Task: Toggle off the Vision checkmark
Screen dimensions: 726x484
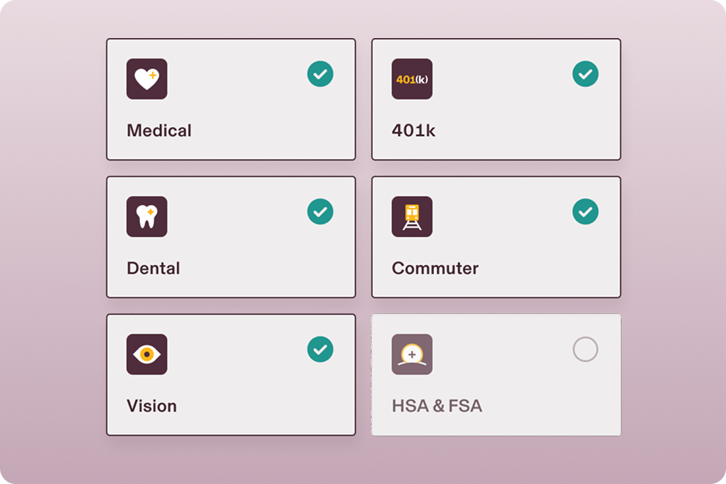Action: pos(320,349)
